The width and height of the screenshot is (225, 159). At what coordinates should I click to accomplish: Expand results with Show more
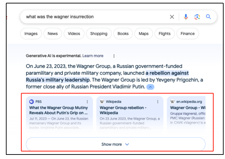[x=115, y=144]
